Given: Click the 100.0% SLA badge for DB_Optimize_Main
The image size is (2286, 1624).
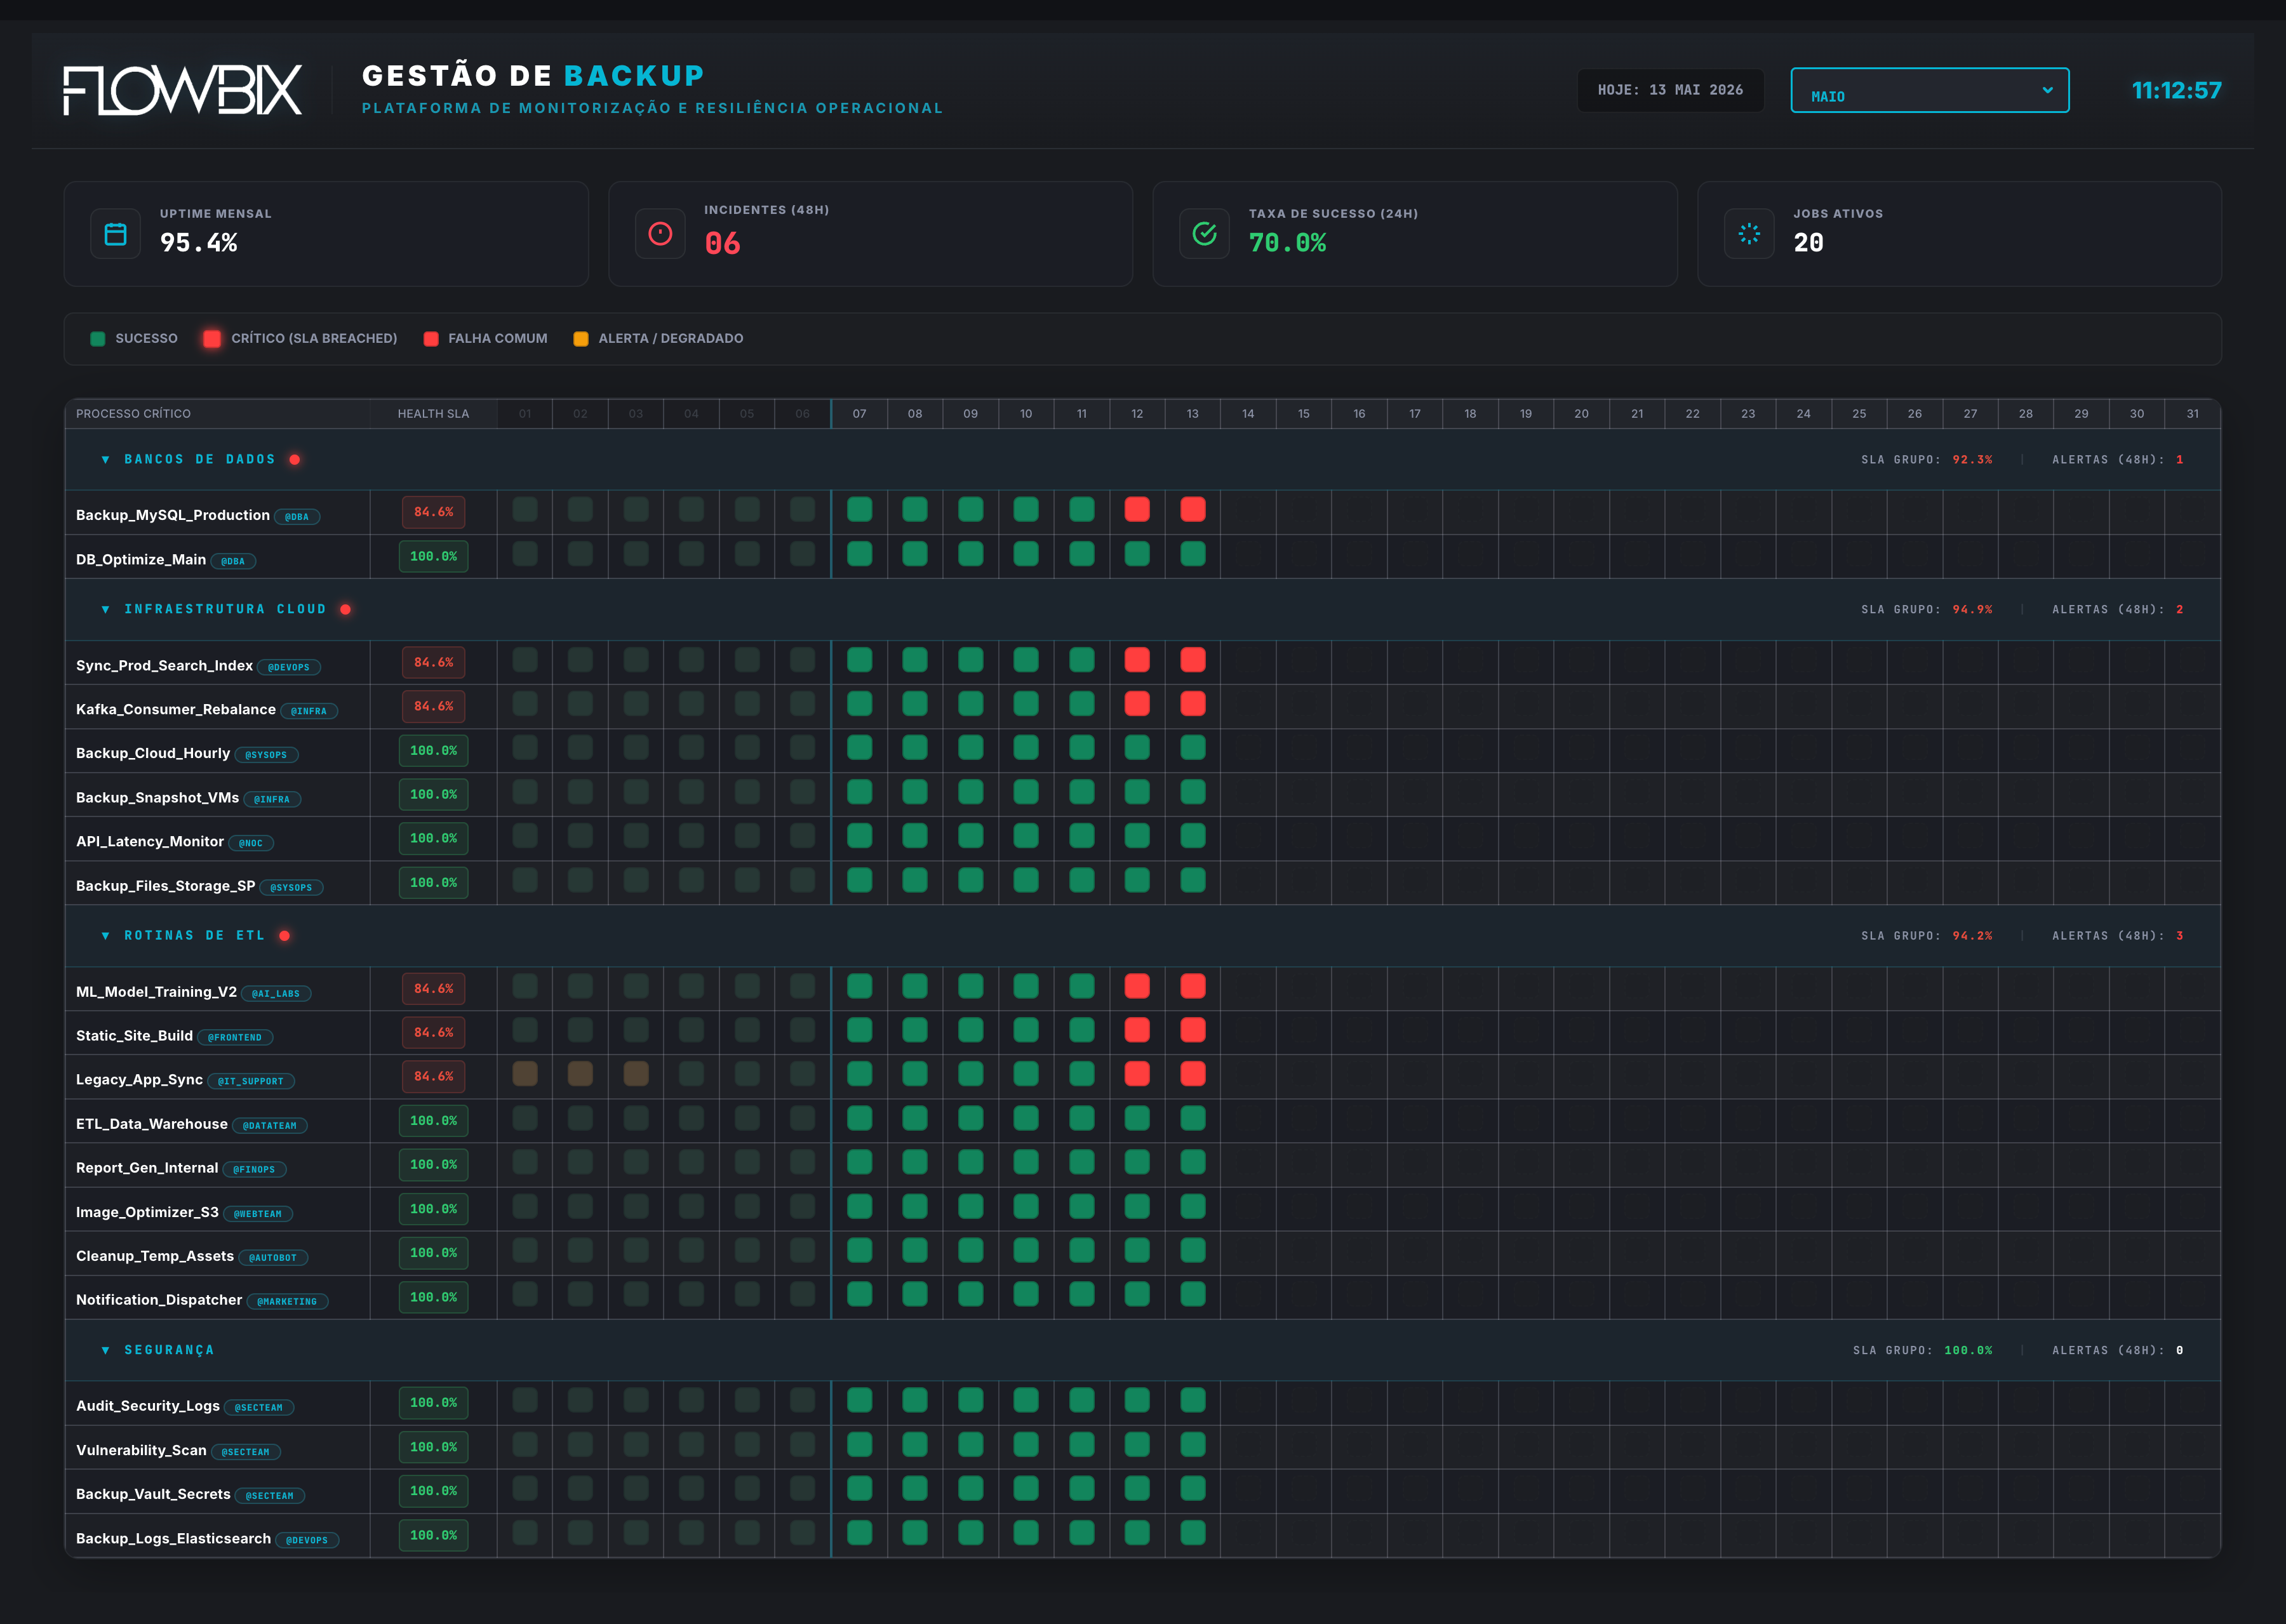Looking at the screenshot, I should pos(433,557).
